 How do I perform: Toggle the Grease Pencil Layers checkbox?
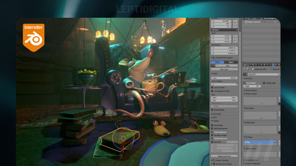click(x=214, y=58)
